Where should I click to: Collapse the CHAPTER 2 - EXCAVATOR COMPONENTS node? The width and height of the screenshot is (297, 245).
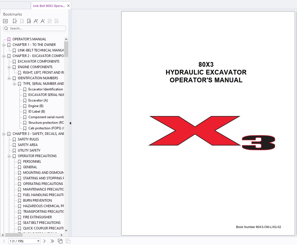point(4,56)
